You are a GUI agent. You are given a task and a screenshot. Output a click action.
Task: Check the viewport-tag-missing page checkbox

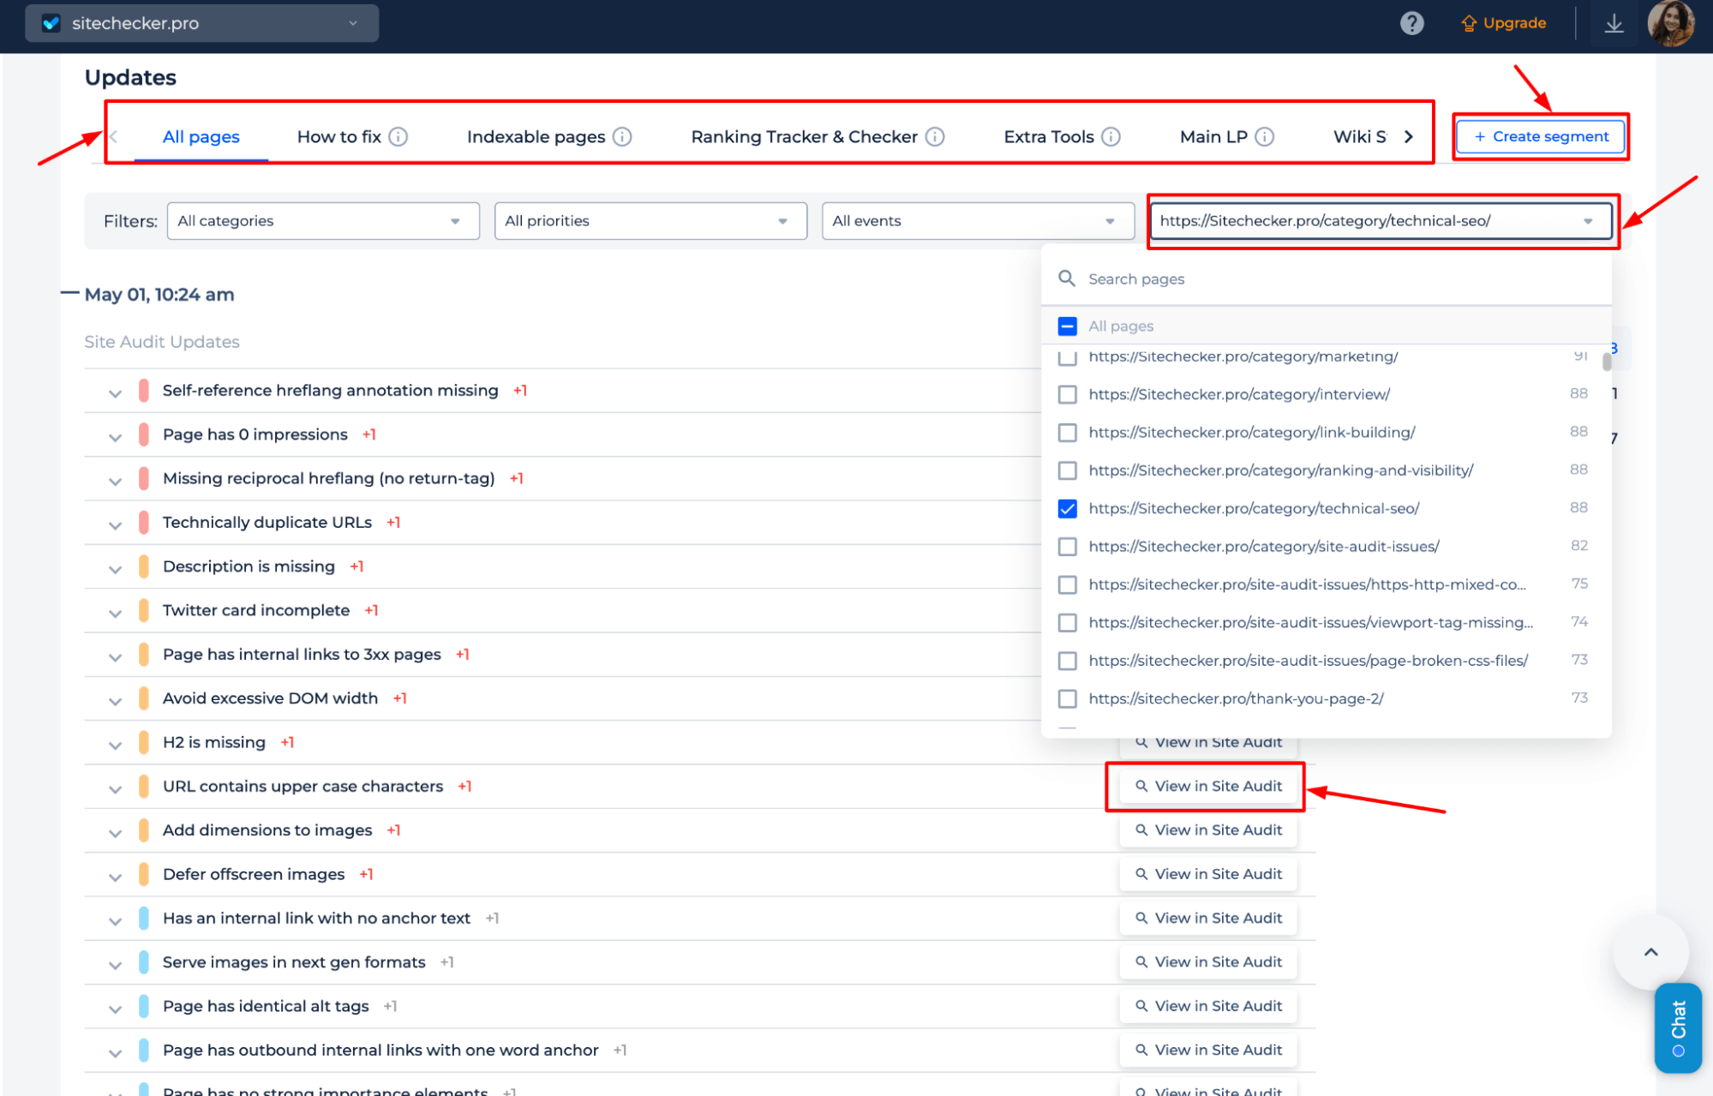pos(1068,623)
